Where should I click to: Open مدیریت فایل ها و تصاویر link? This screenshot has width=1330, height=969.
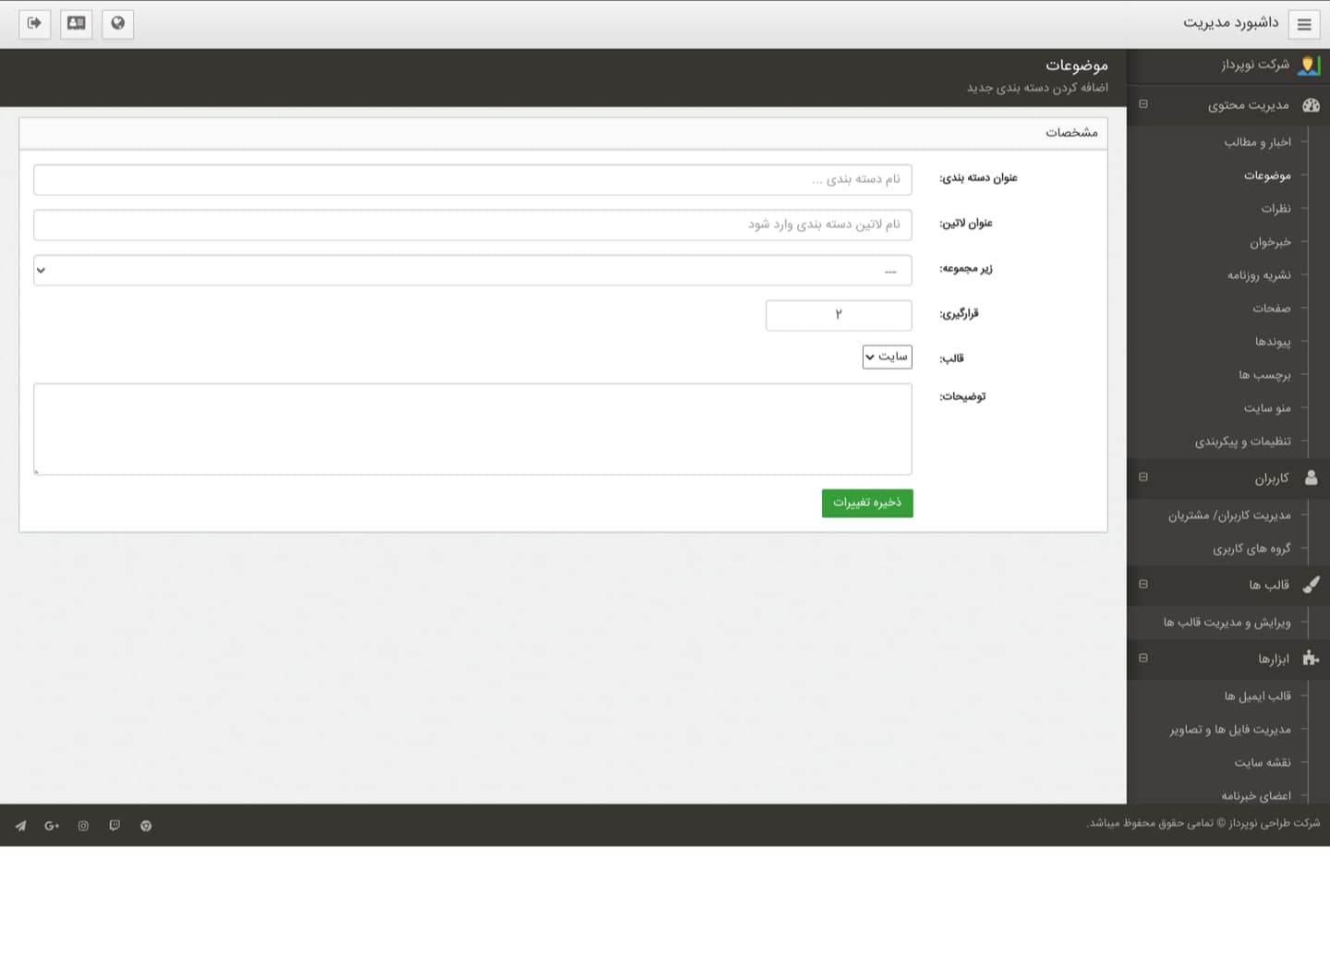pos(1230,730)
